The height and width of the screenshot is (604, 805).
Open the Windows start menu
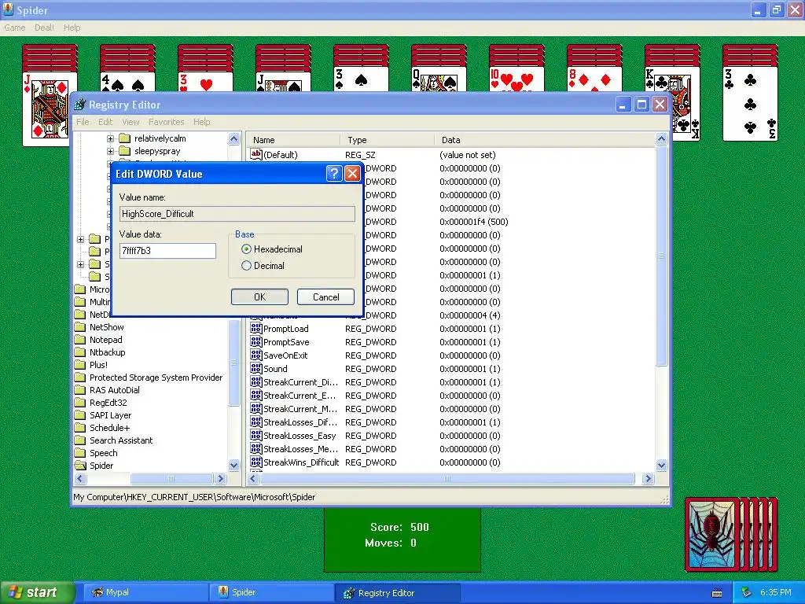[36, 593]
